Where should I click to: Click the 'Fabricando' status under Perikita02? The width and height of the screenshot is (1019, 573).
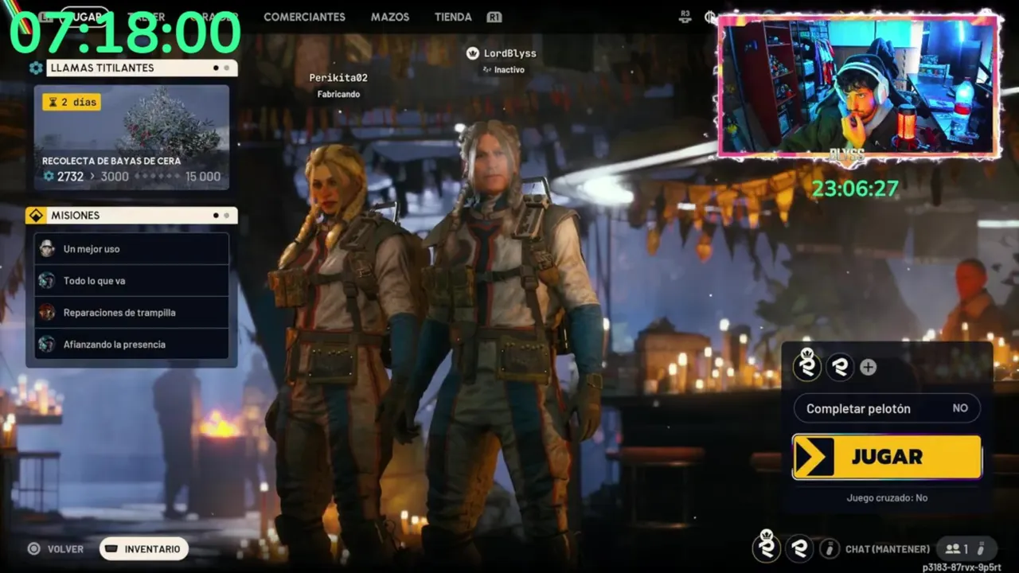point(338,94)
